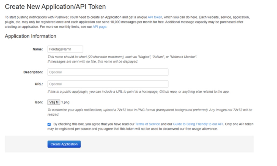Image resolution: width=277 pixels, height=166 pixels.
Task: Click into the URL input field
Action: tap(108, 84)
